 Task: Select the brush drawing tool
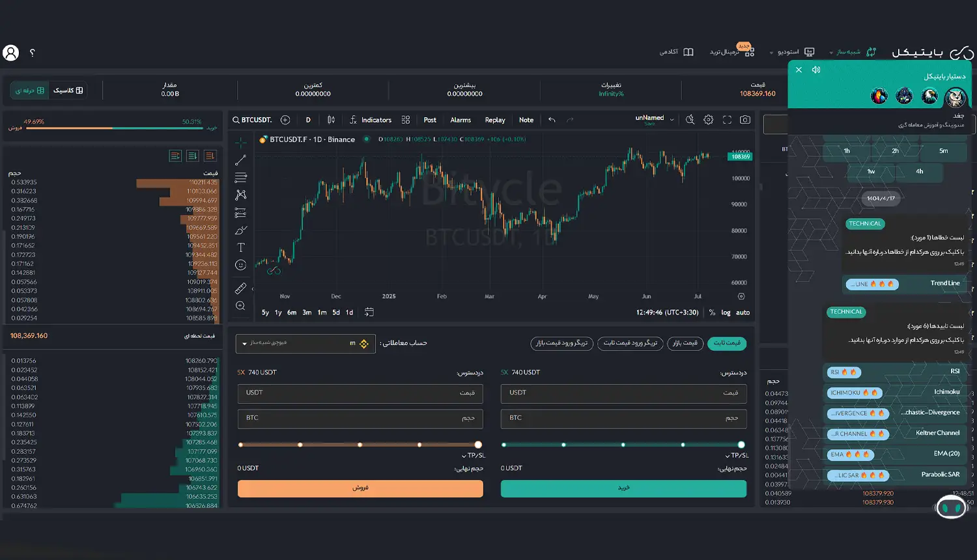coord(240,230)
